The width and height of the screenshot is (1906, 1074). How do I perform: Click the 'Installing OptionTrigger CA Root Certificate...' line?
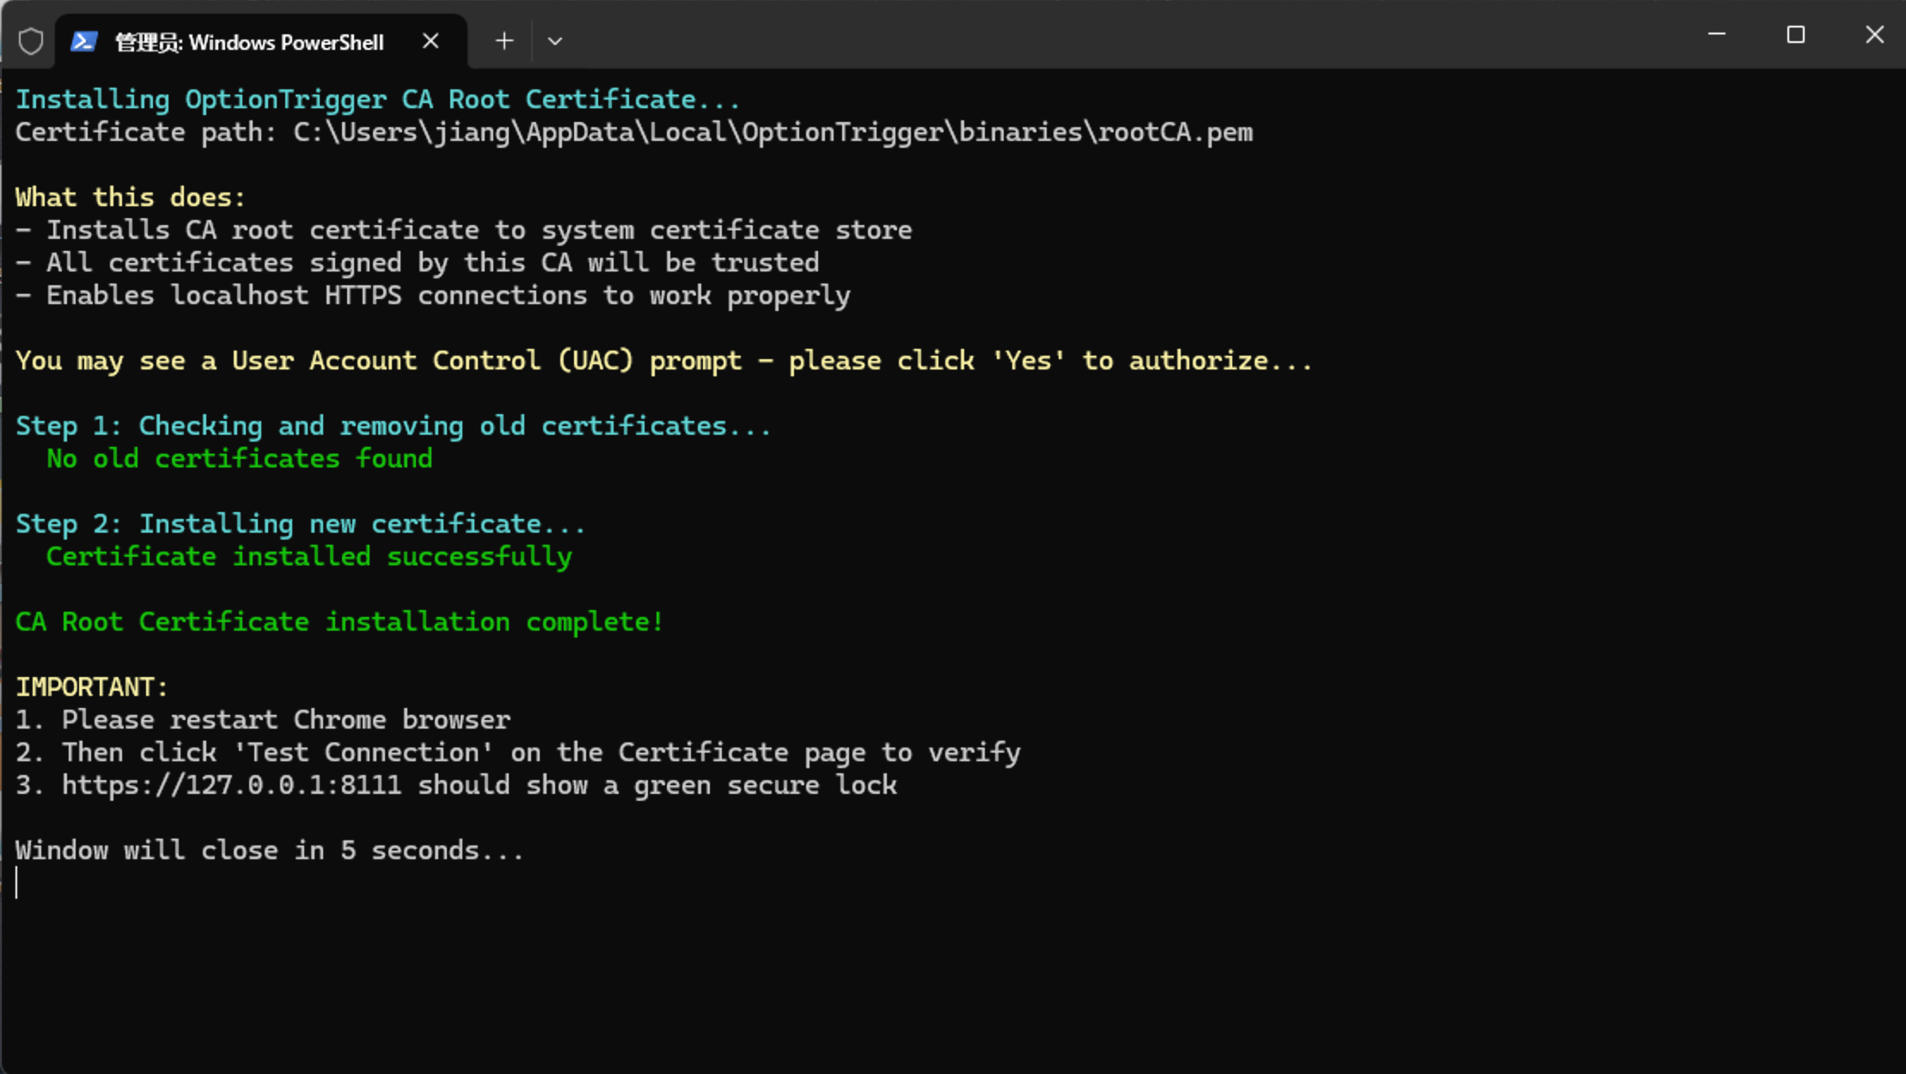click(377, 100)
